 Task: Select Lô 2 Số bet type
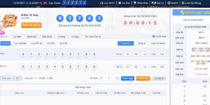pos(6,43)
